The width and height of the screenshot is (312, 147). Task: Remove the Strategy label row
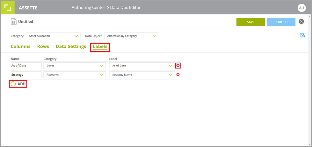(x=178, y=74)
